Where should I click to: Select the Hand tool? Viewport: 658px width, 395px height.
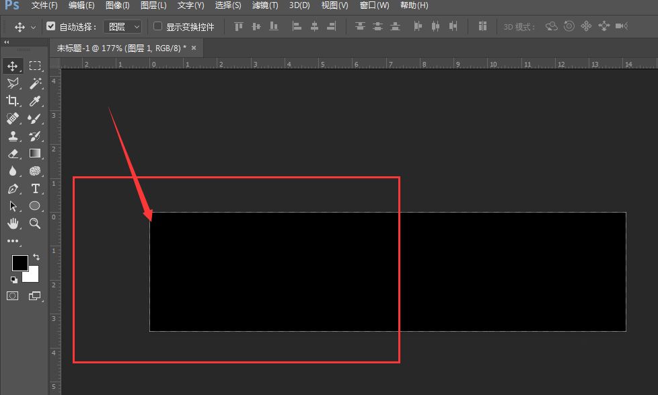click(13, 223)
